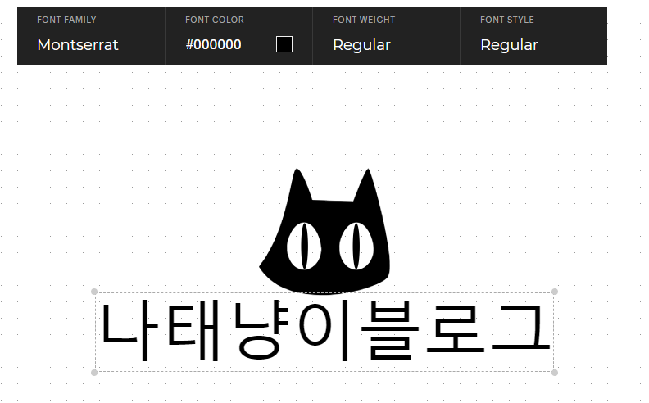Click bottom-left handle of text box

point(94,373)
